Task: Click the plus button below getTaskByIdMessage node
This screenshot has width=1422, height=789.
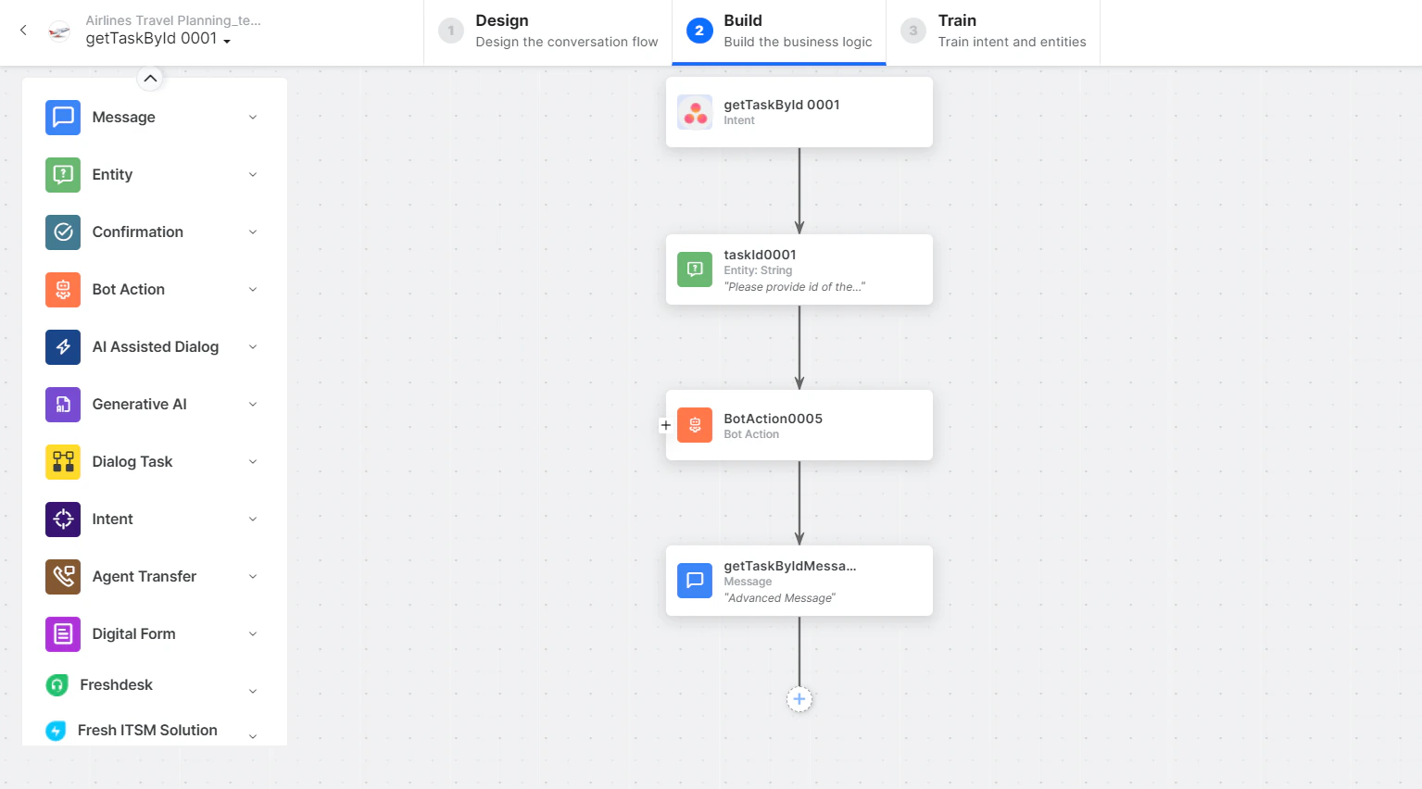Action: click(x=799, y=699)
